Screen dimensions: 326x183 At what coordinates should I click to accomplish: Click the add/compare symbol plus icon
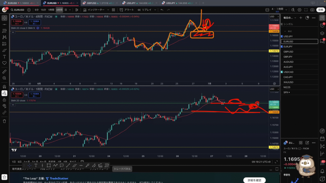point(29,10)
